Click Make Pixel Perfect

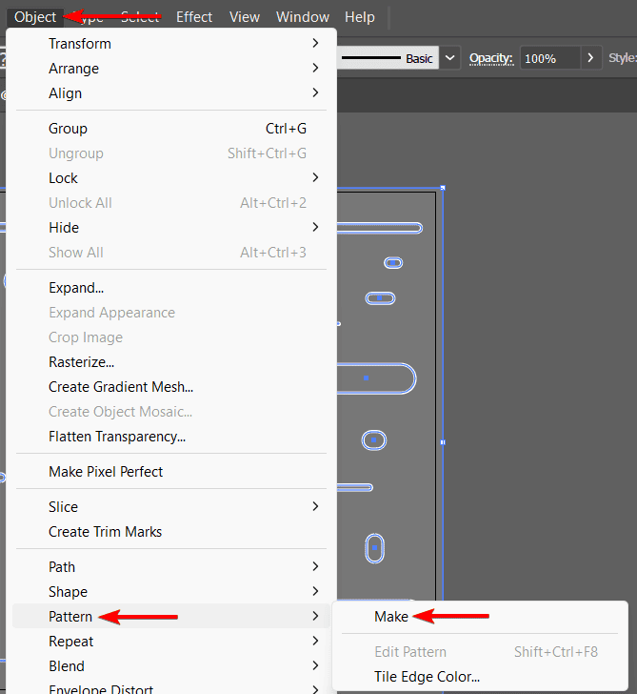pos(106,472)
